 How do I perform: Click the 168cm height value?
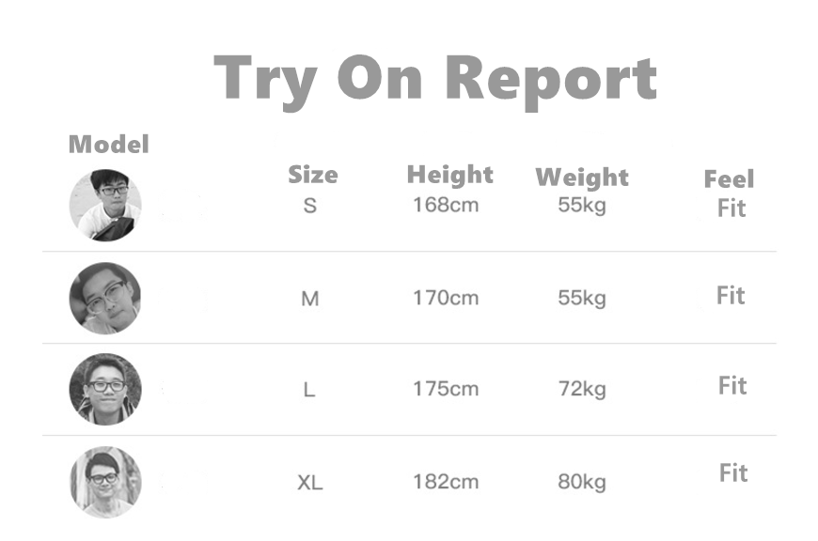click(446, 205)
